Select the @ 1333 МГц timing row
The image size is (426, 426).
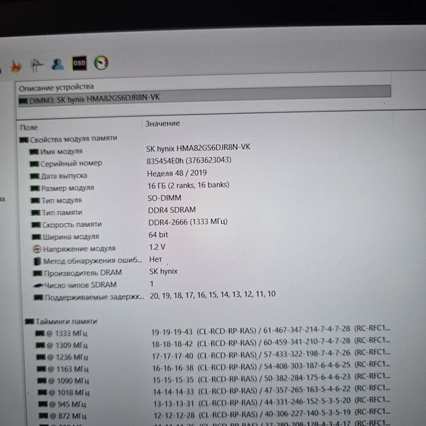[61, 333]
